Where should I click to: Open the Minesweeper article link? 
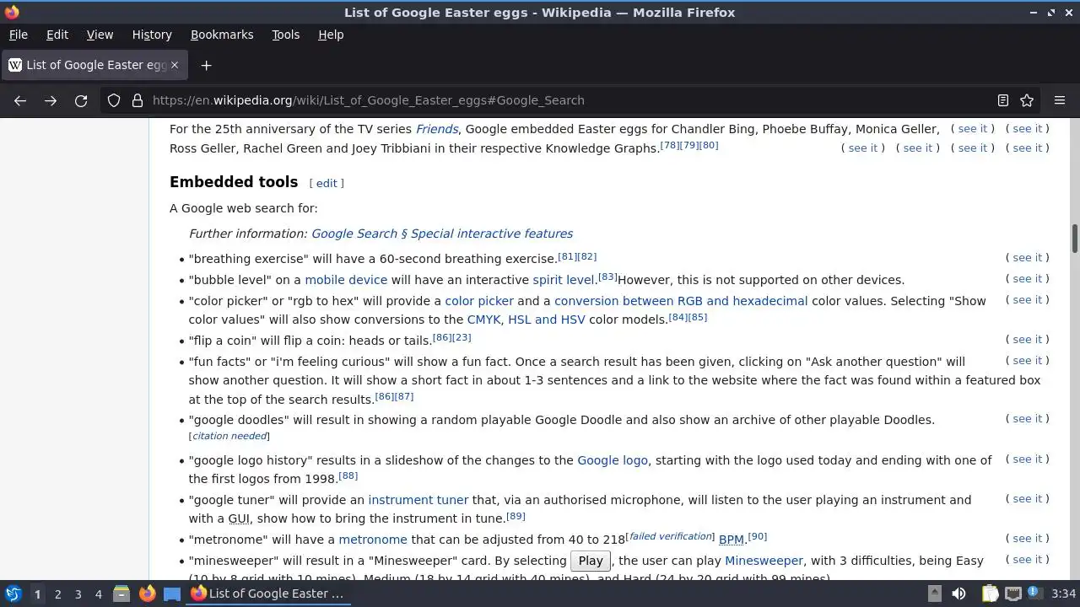(764, 561)
